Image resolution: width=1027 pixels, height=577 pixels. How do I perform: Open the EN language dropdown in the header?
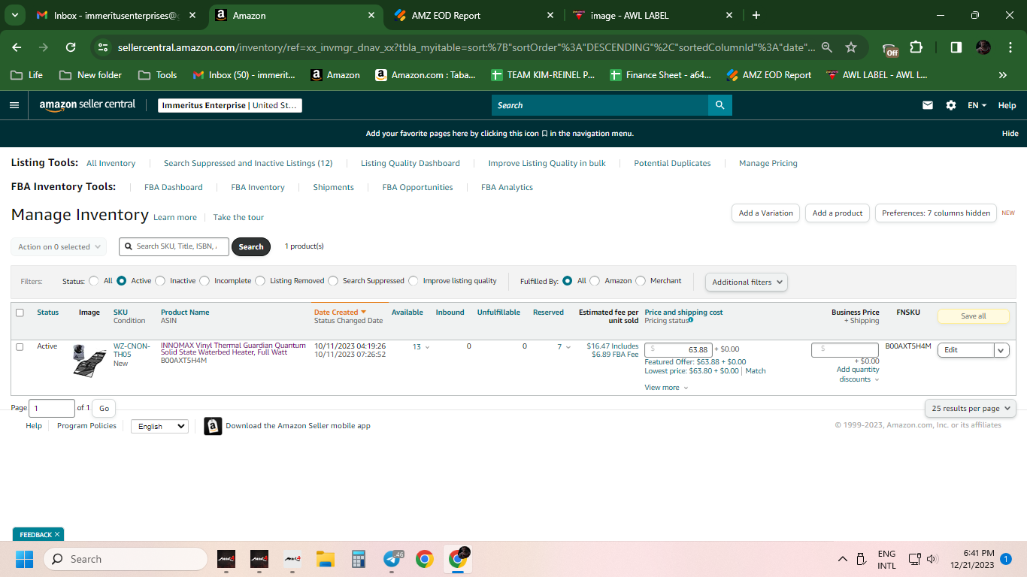click(x=977, y=105)
